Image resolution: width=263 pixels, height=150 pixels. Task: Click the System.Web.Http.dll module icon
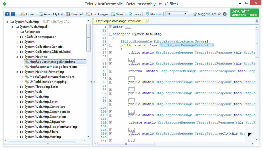[x=17, y=26]
